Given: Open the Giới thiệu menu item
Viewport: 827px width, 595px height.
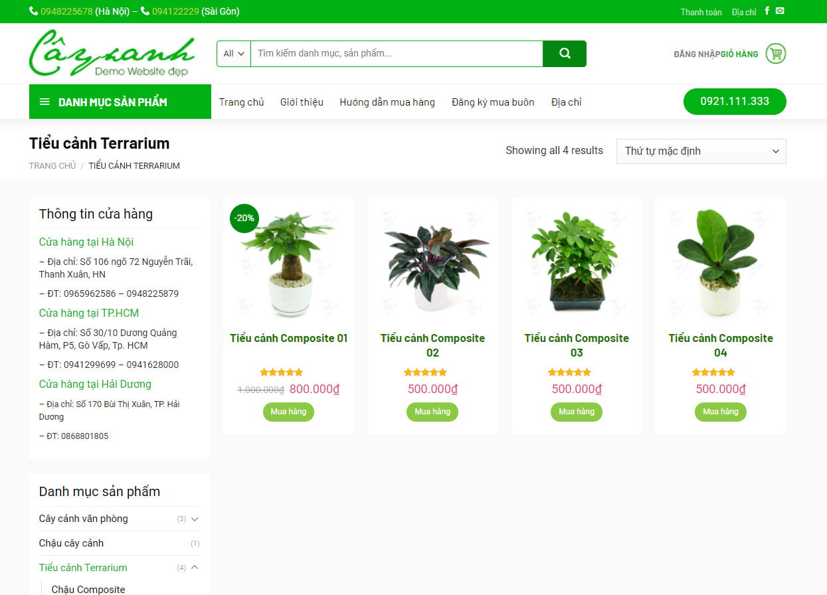Looking at the screenshot, I should click(302, 102).
